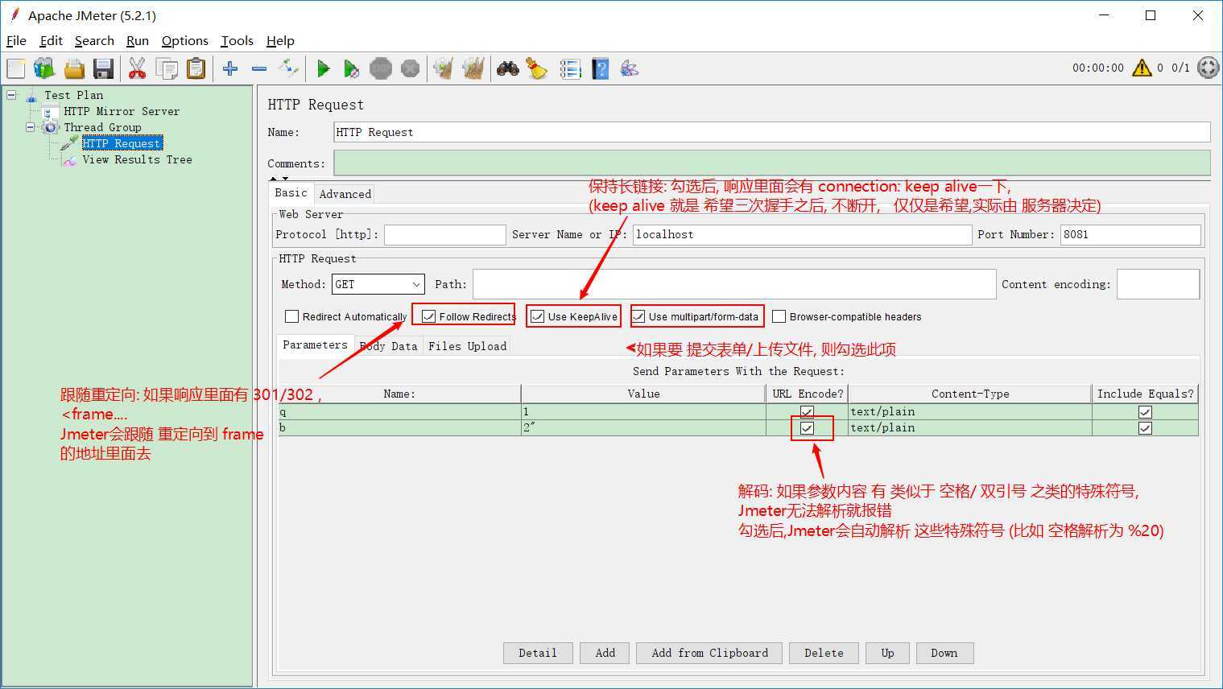Open the Options menu
The image size is (1223, 689).
pyautogui.click(x=184, y=40)
